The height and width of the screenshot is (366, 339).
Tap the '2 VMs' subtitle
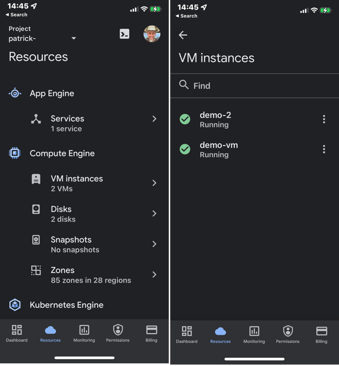tap(62, 188)
